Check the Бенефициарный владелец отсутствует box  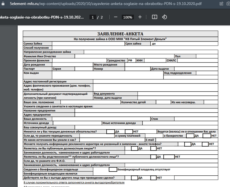113,169
